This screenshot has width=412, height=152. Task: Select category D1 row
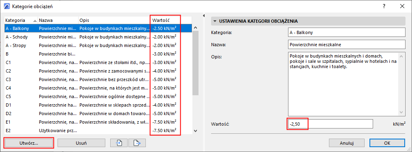pos(98,105)
